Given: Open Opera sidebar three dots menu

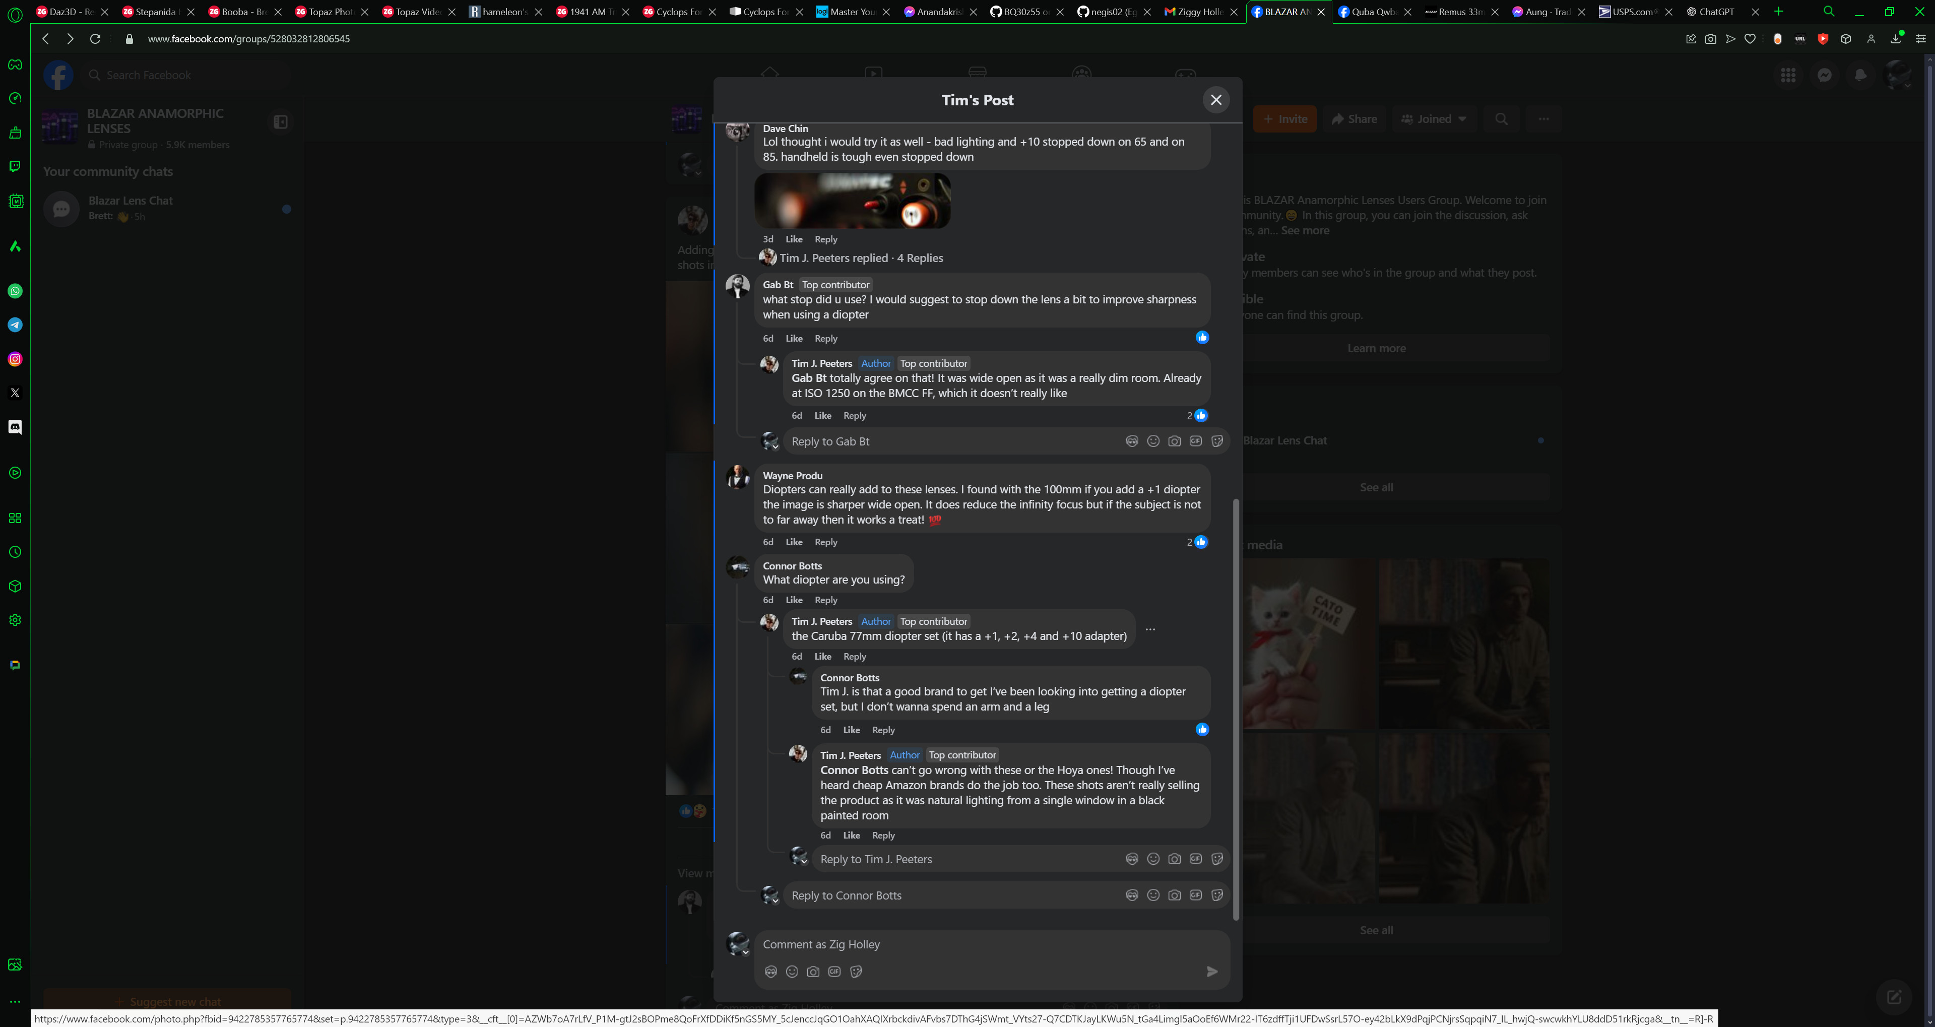Looking at the screenshot, I should (15, 1001).
